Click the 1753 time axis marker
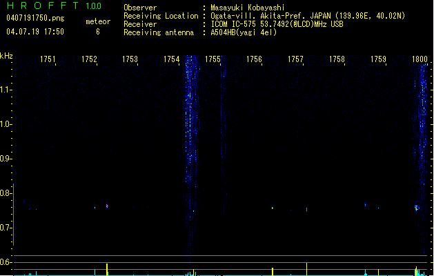The width and height of the screenshot is (434, 276). tap(130, 59)
